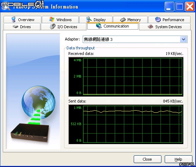196x167 pixels.
Task: Go to the Memory tab
Action: click(131, 19)
